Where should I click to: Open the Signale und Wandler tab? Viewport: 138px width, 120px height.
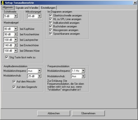click(27, 8)
